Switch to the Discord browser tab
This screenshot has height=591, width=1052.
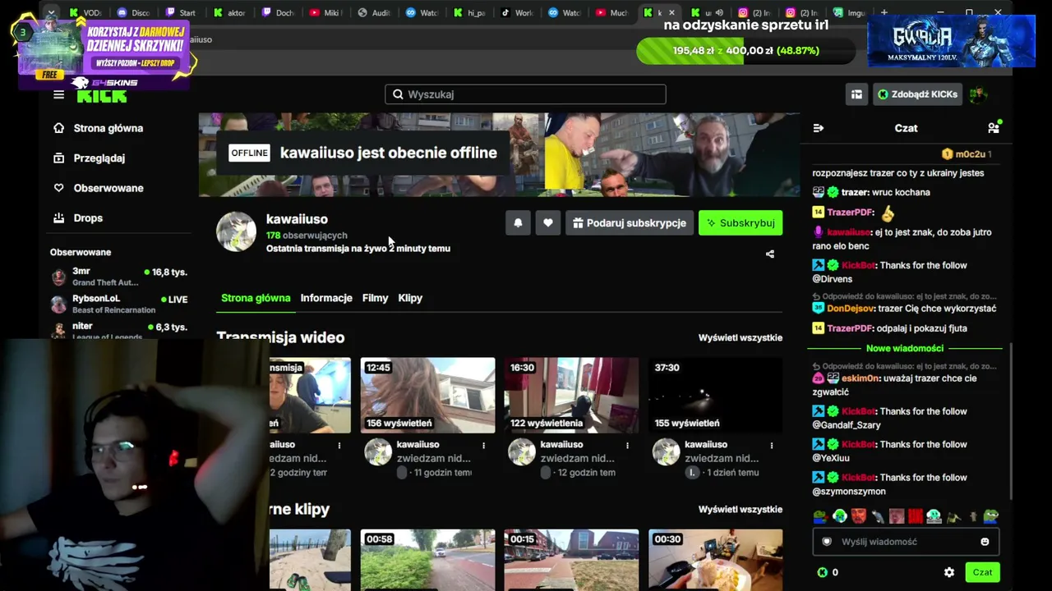(133, 13)
